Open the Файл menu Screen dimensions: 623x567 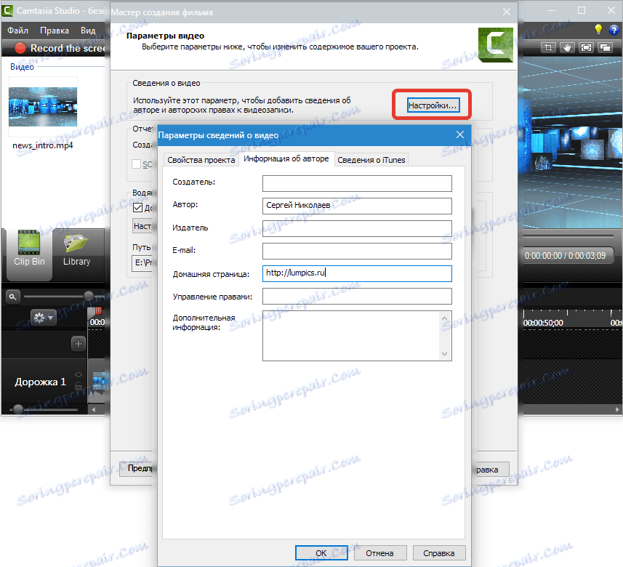pyautogui.click(x=17, y=30)
